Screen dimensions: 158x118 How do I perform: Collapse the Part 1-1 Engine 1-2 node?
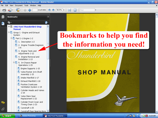(11, 38)
